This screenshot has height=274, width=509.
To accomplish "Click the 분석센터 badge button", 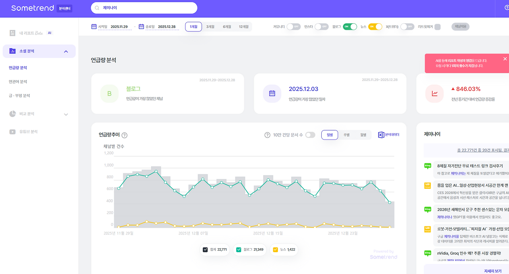I will (64, 8).
